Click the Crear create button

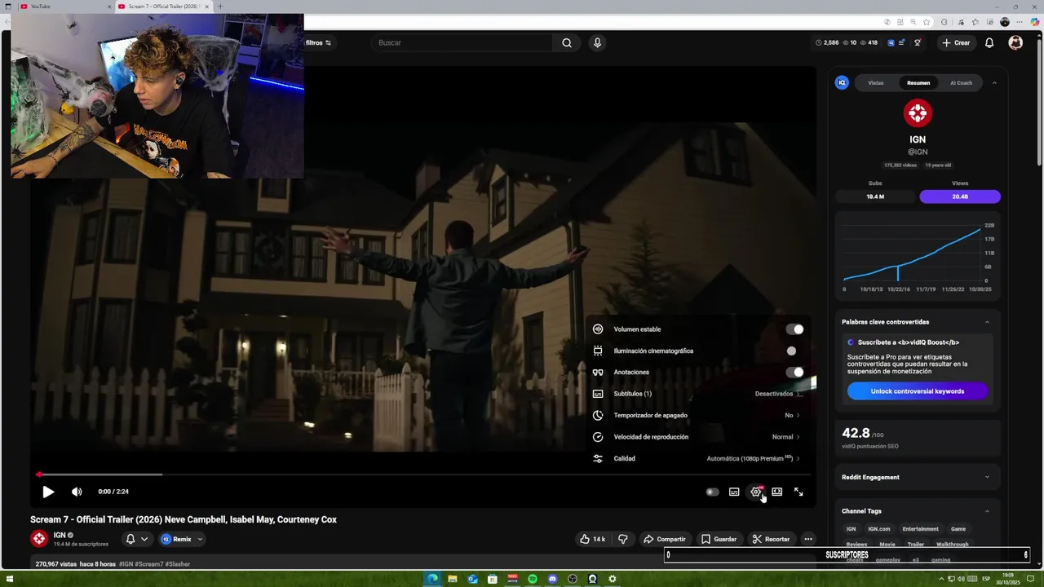tap(956, 42)
